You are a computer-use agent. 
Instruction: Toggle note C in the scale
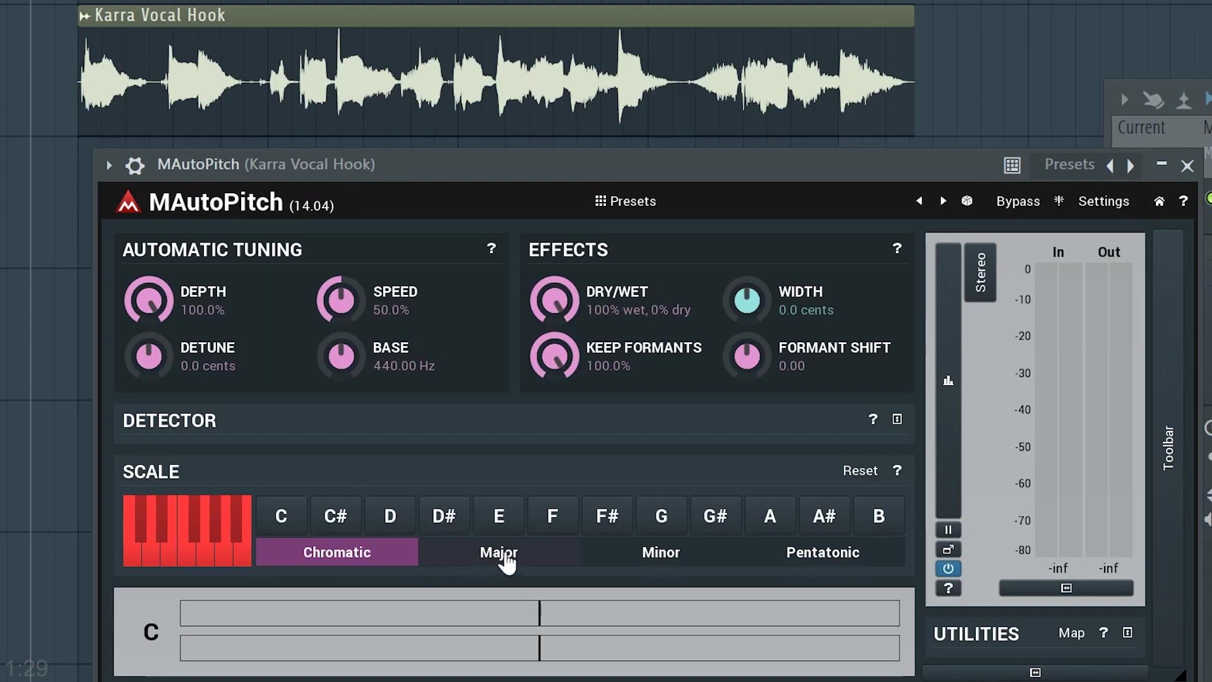pos(282,516)
